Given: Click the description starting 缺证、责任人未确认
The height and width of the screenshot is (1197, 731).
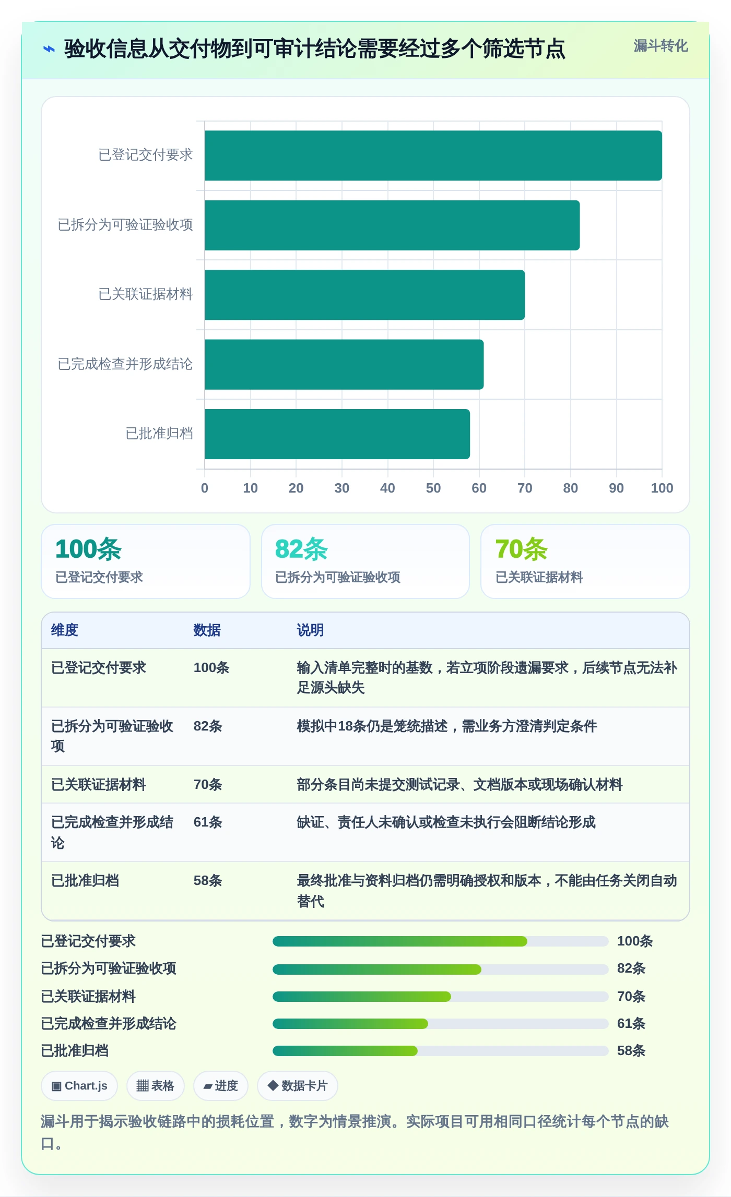Looking at the screenshot, I should click(x=446, y=822).
